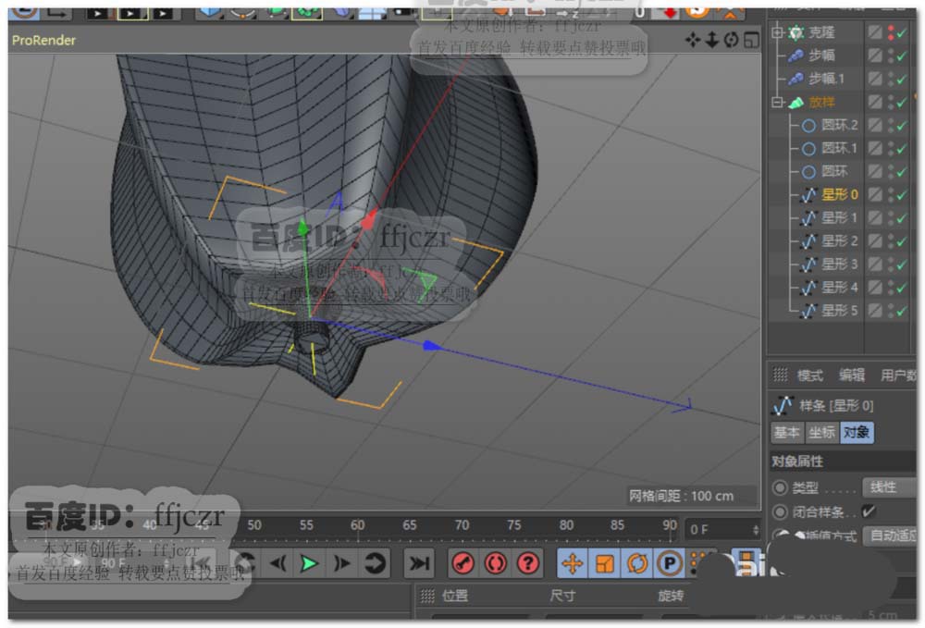Open the 模式 menu in attributes panel

coord(810,375)
